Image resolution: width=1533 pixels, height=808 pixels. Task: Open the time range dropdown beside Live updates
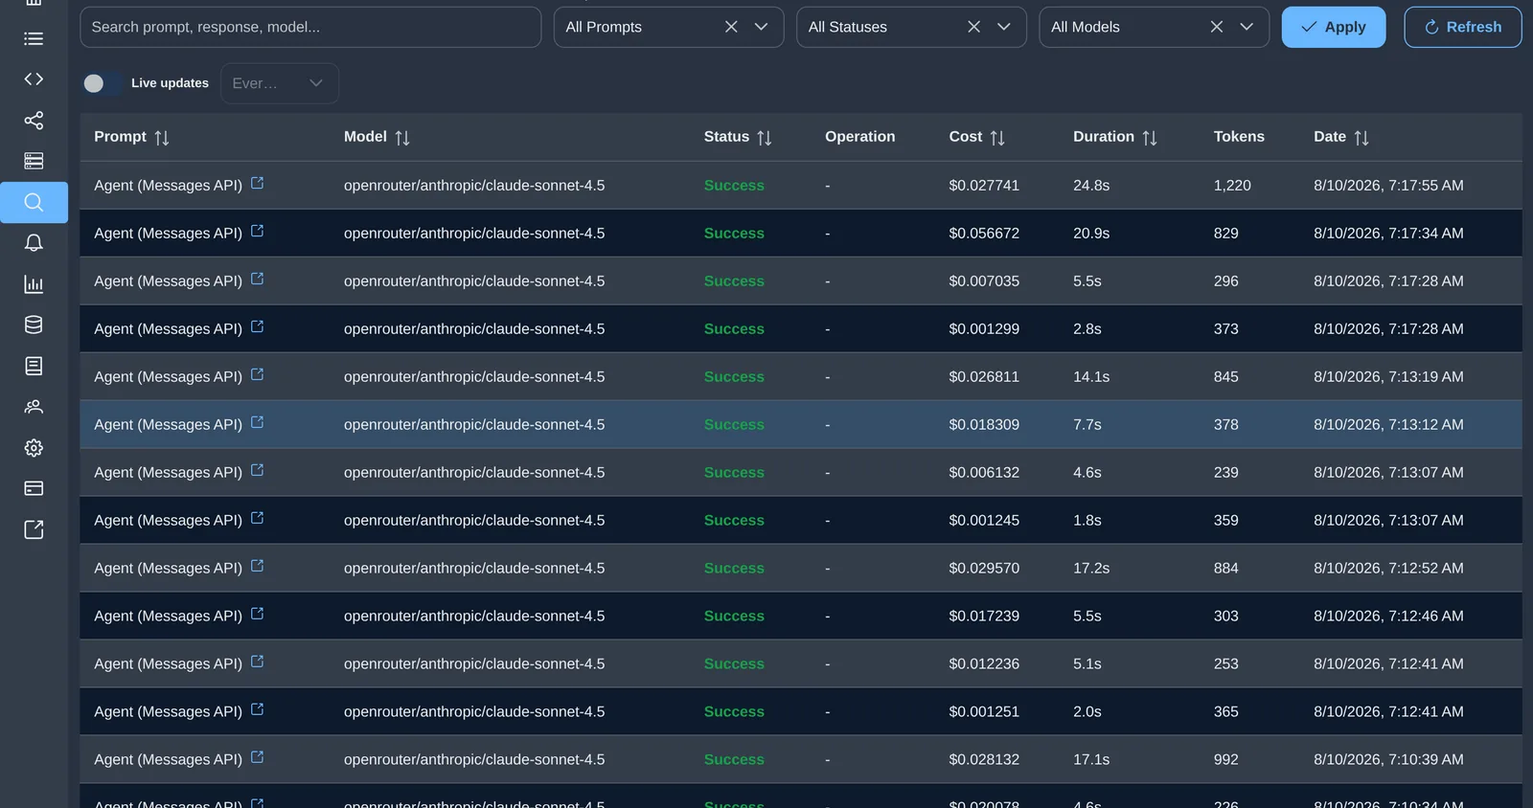280,83
